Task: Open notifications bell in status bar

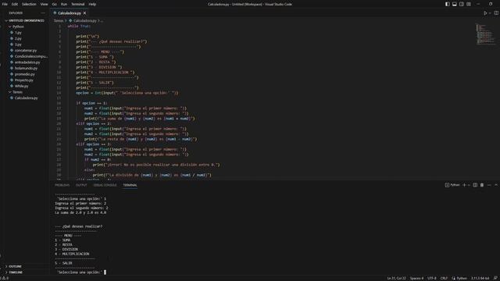Action: coord(495,279)
